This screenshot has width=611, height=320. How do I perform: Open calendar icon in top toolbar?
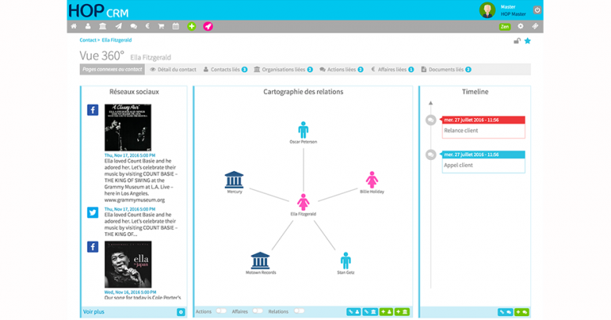pyautogui.click(x=176, y=26)
